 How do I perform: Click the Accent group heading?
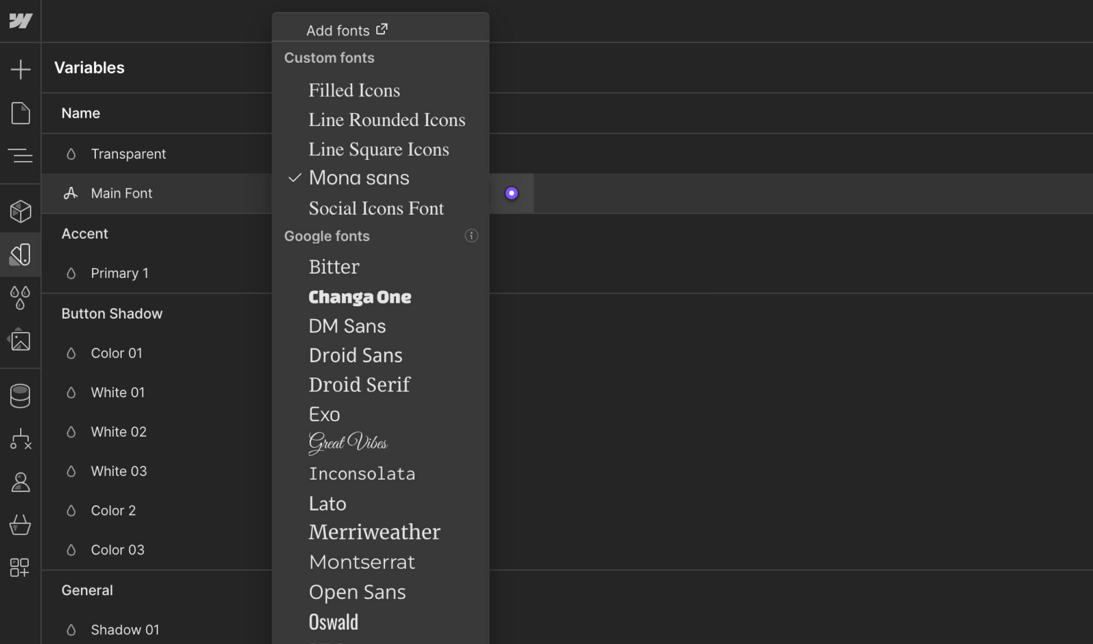[85, 233]
